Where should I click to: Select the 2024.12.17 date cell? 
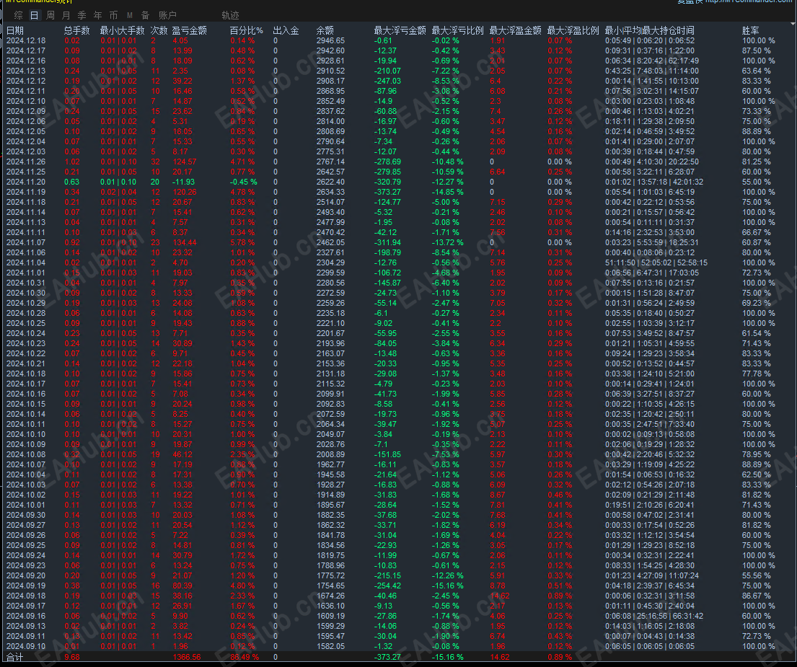tap(26, 50)
